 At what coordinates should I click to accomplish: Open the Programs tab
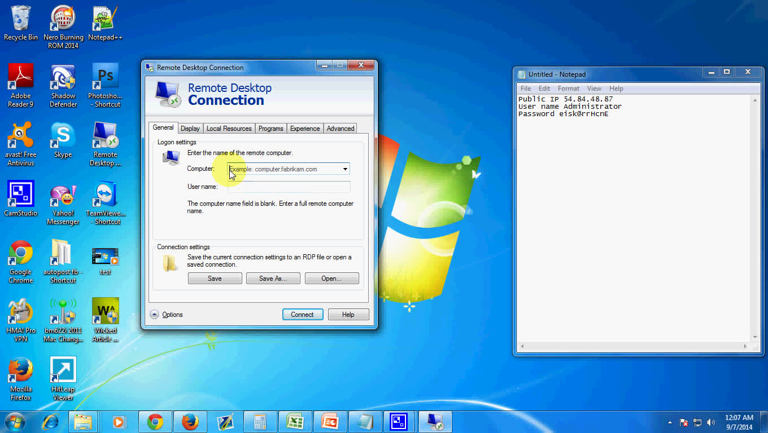pyautogui.click(x=270, y=129)
